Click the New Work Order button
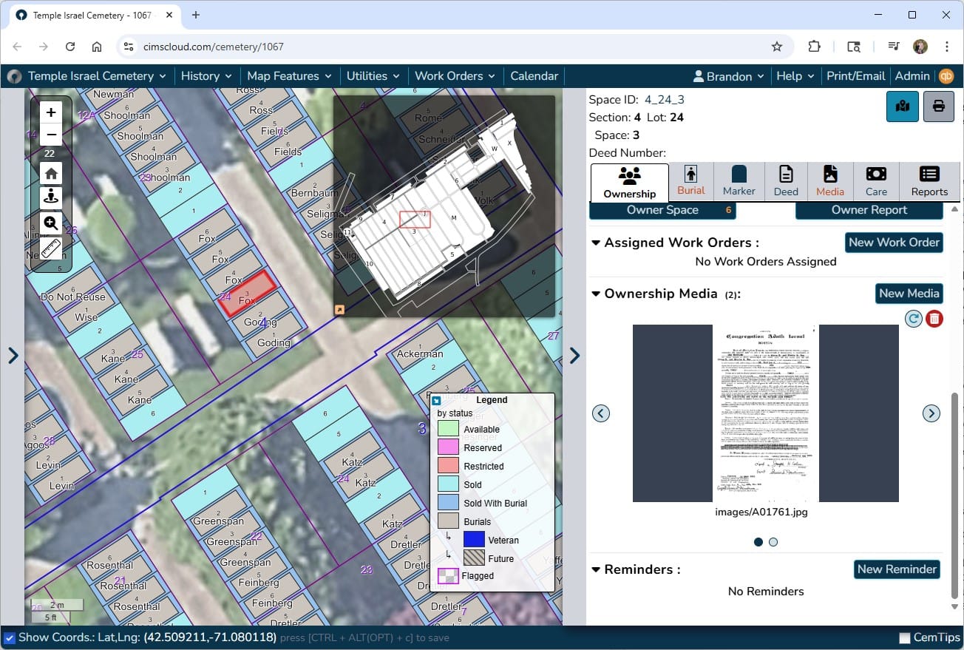 [x=894, y=243]
